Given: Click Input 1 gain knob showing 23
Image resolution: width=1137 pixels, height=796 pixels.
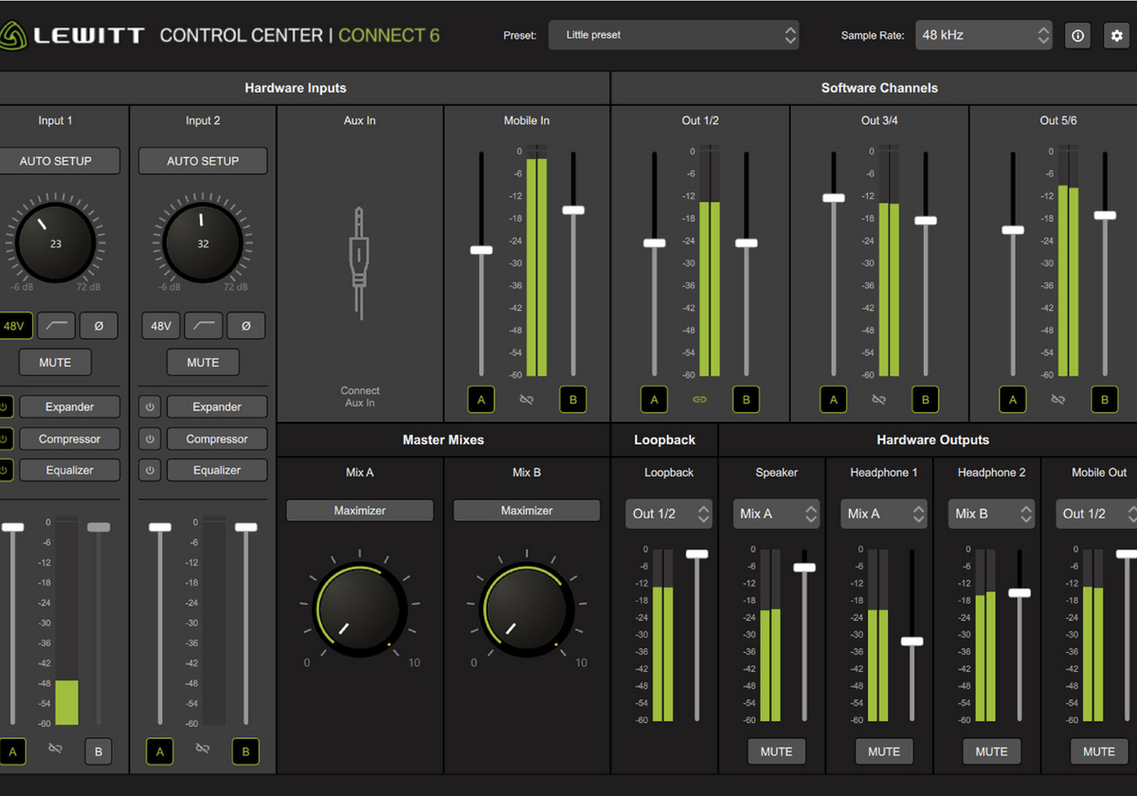Looking at the screenshot, I should click(x=55, y=244).
